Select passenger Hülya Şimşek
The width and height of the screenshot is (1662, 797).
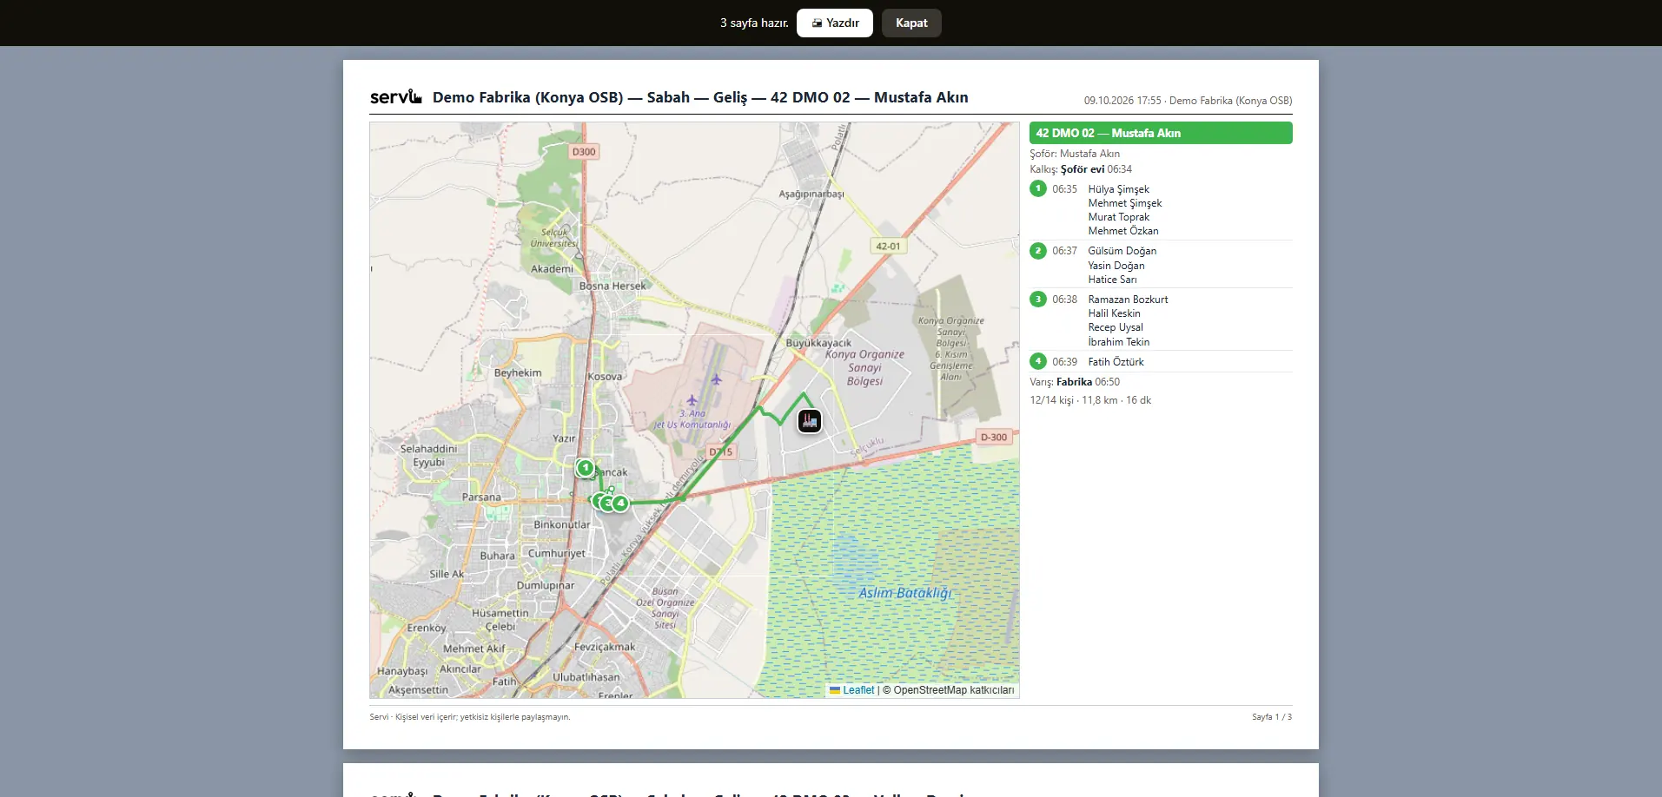(x=1118, y=189)
